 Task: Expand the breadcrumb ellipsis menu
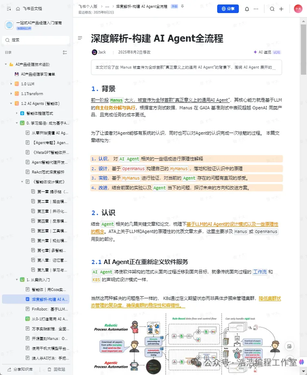(107, 7)
